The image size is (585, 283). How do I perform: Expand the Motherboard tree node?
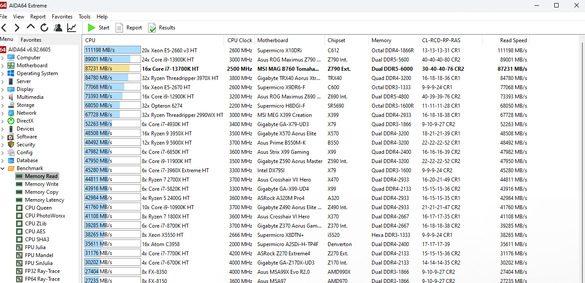click(3, 65)
